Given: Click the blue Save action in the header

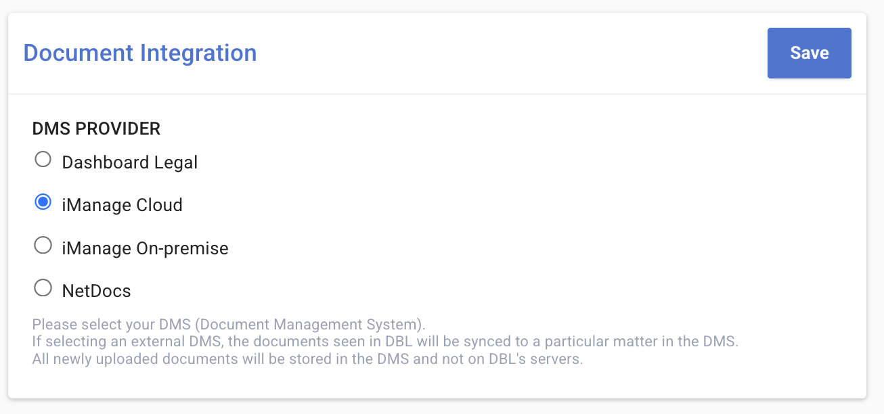Looking at the screenshot, I should coord(809,53).
